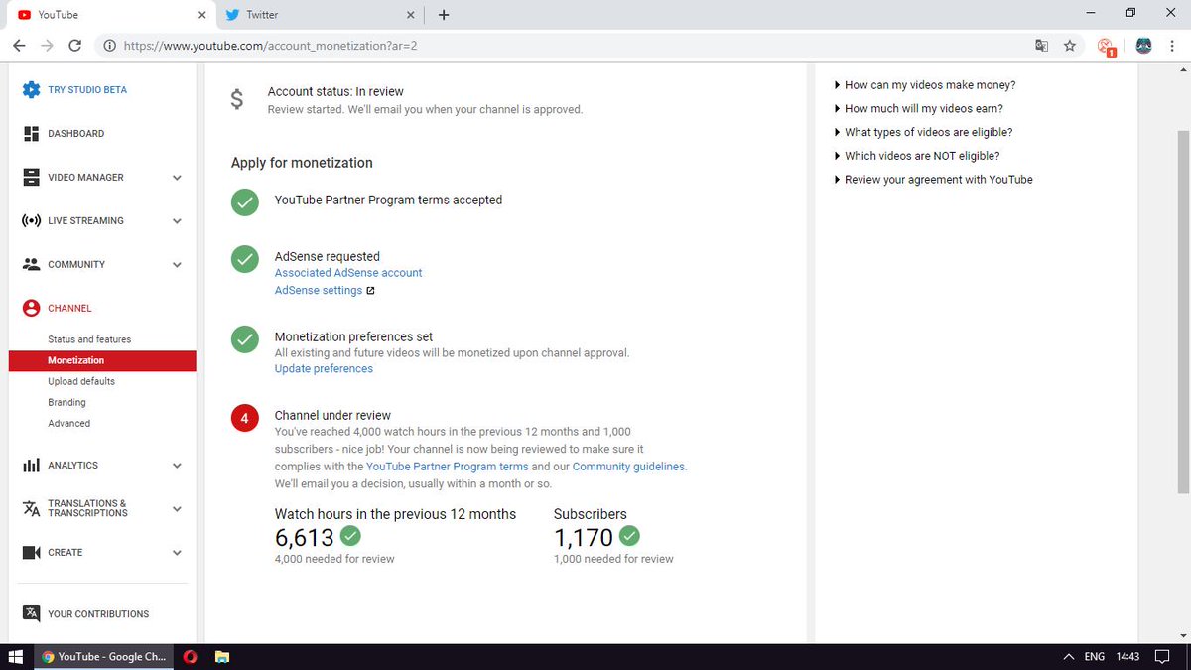Image resolution: width=1191 pixels, height=670 pixels.
Task: Open a new browser tab
Action: click(x=444, y=15)
